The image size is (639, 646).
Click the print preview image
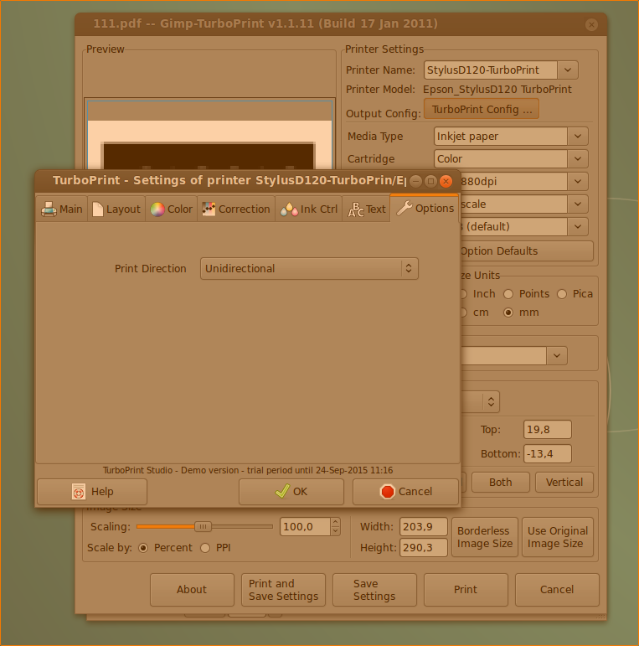coord(210,135)
